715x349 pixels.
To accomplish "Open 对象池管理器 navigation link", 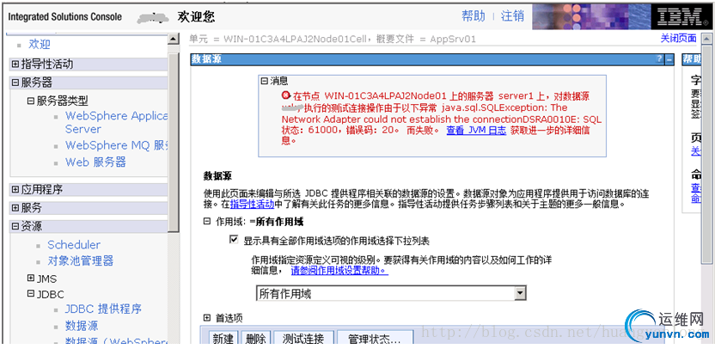I will point(80,261).
